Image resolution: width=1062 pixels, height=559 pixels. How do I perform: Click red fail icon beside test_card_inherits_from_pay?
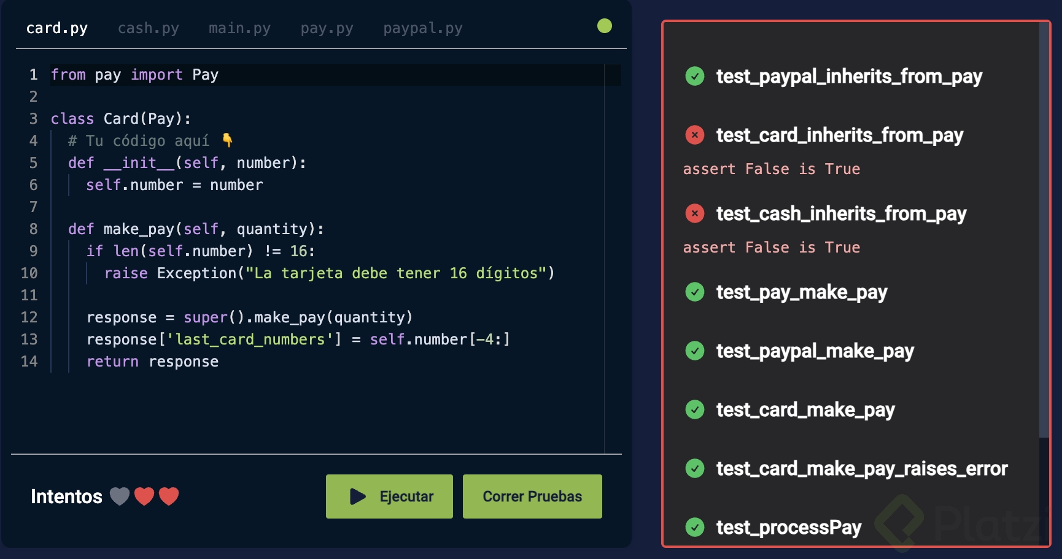pos(695,135)
